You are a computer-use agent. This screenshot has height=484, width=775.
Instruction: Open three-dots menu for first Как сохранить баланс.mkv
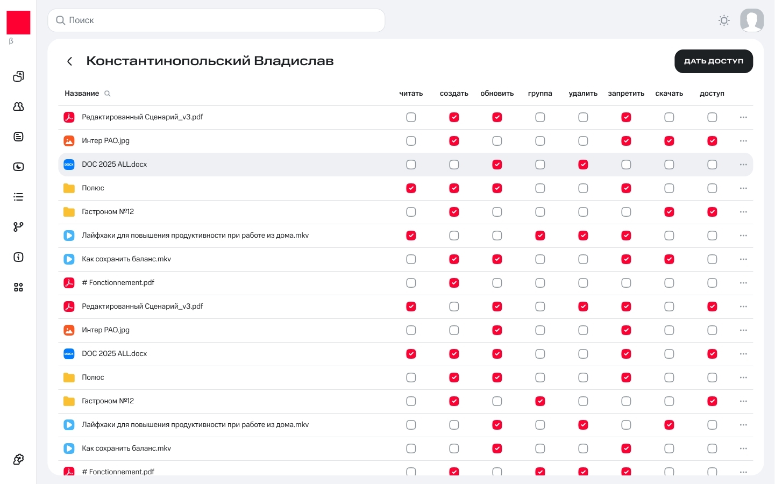click(x=743, y=259)
